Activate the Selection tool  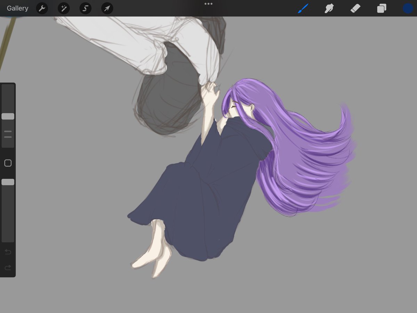click(85, 8)
